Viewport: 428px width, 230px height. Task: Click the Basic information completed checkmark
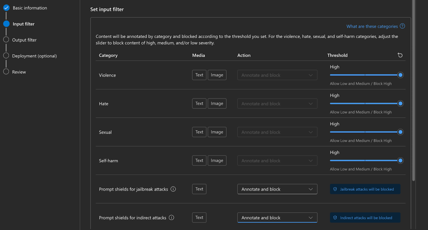6,8
